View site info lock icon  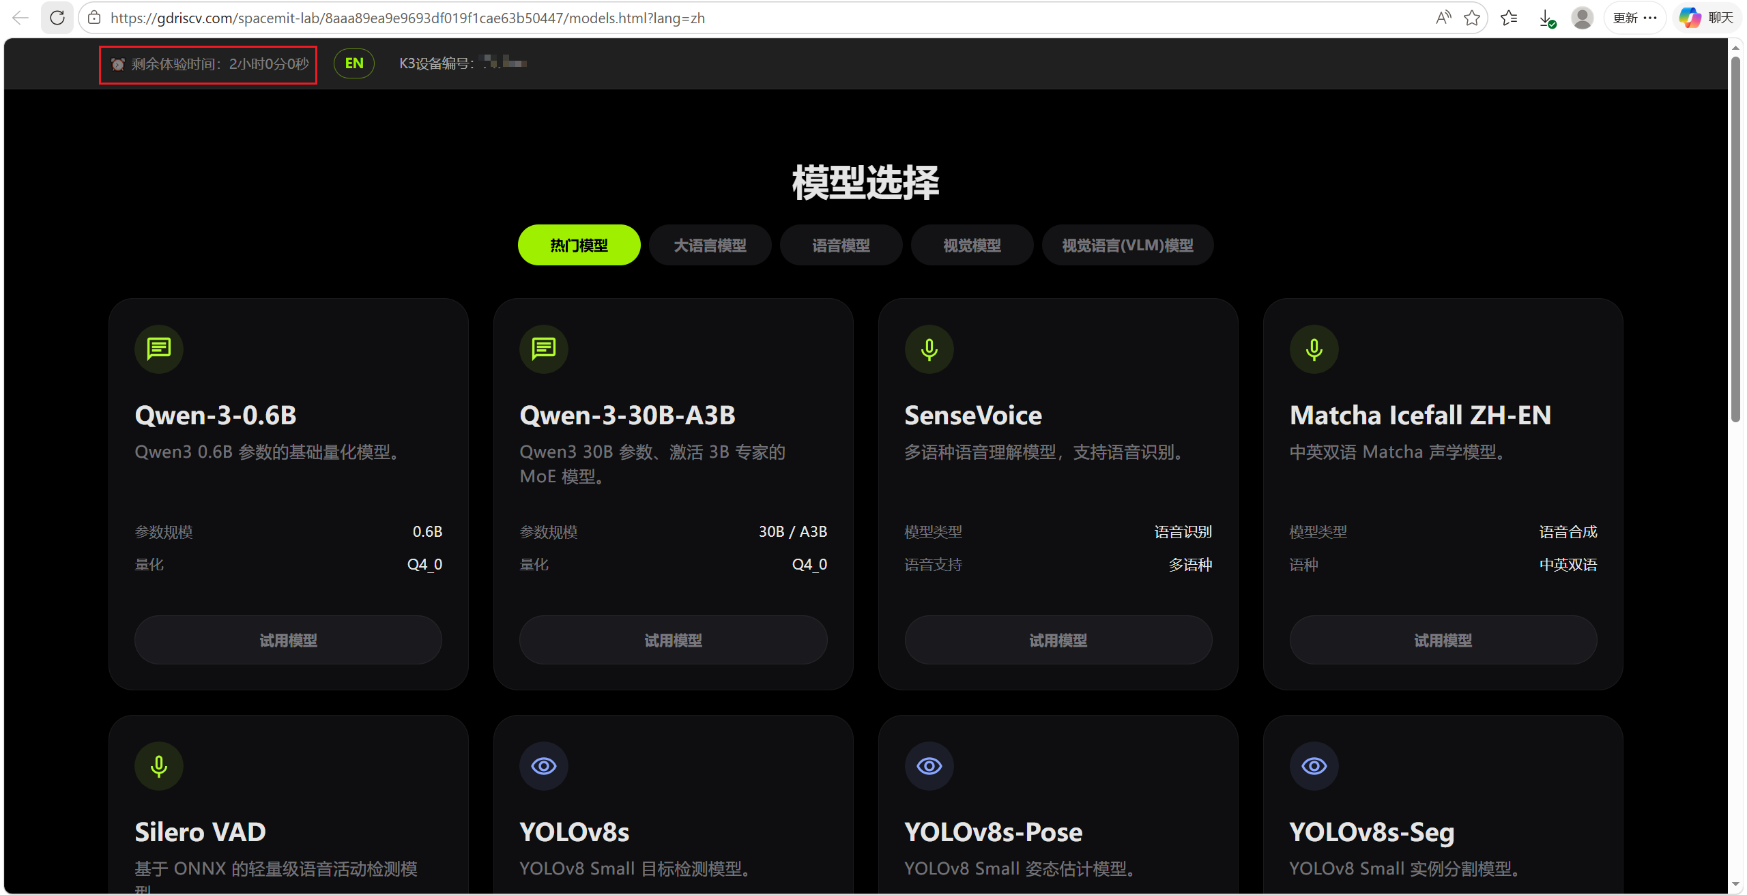(x=95, y=18)
